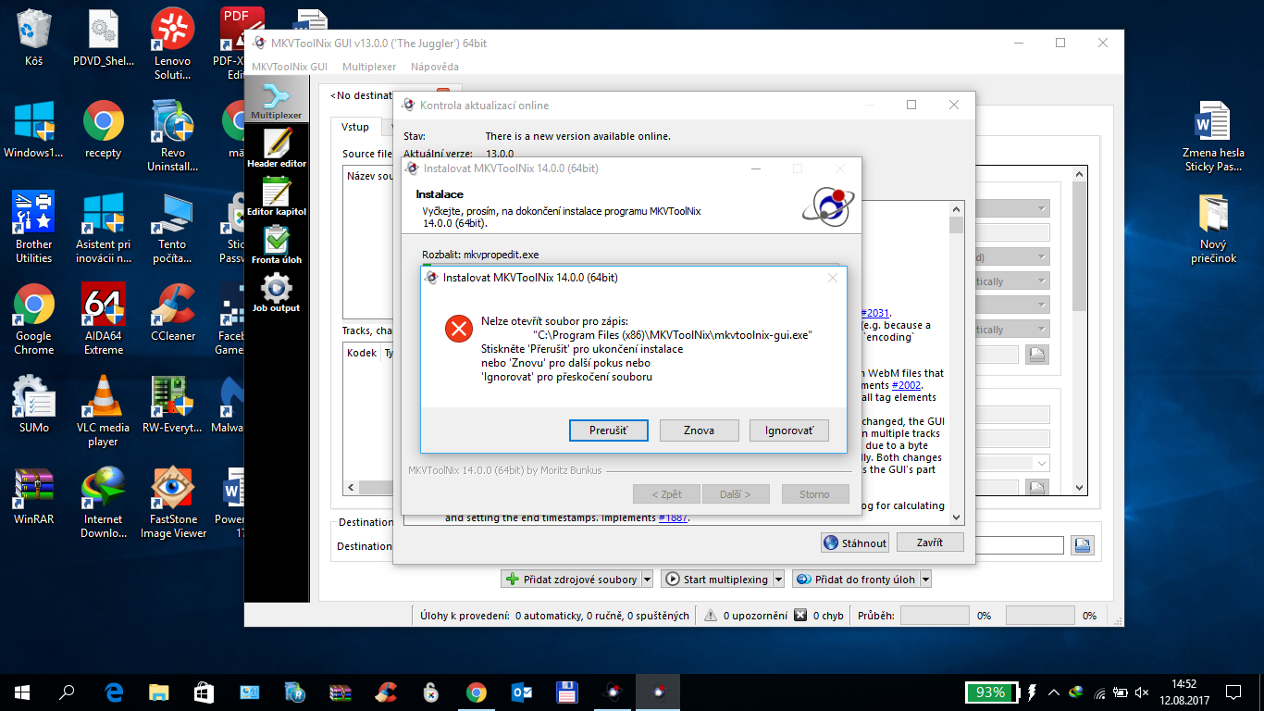Expand the Přidat do fronty úloh dropdown arrow

925,580
